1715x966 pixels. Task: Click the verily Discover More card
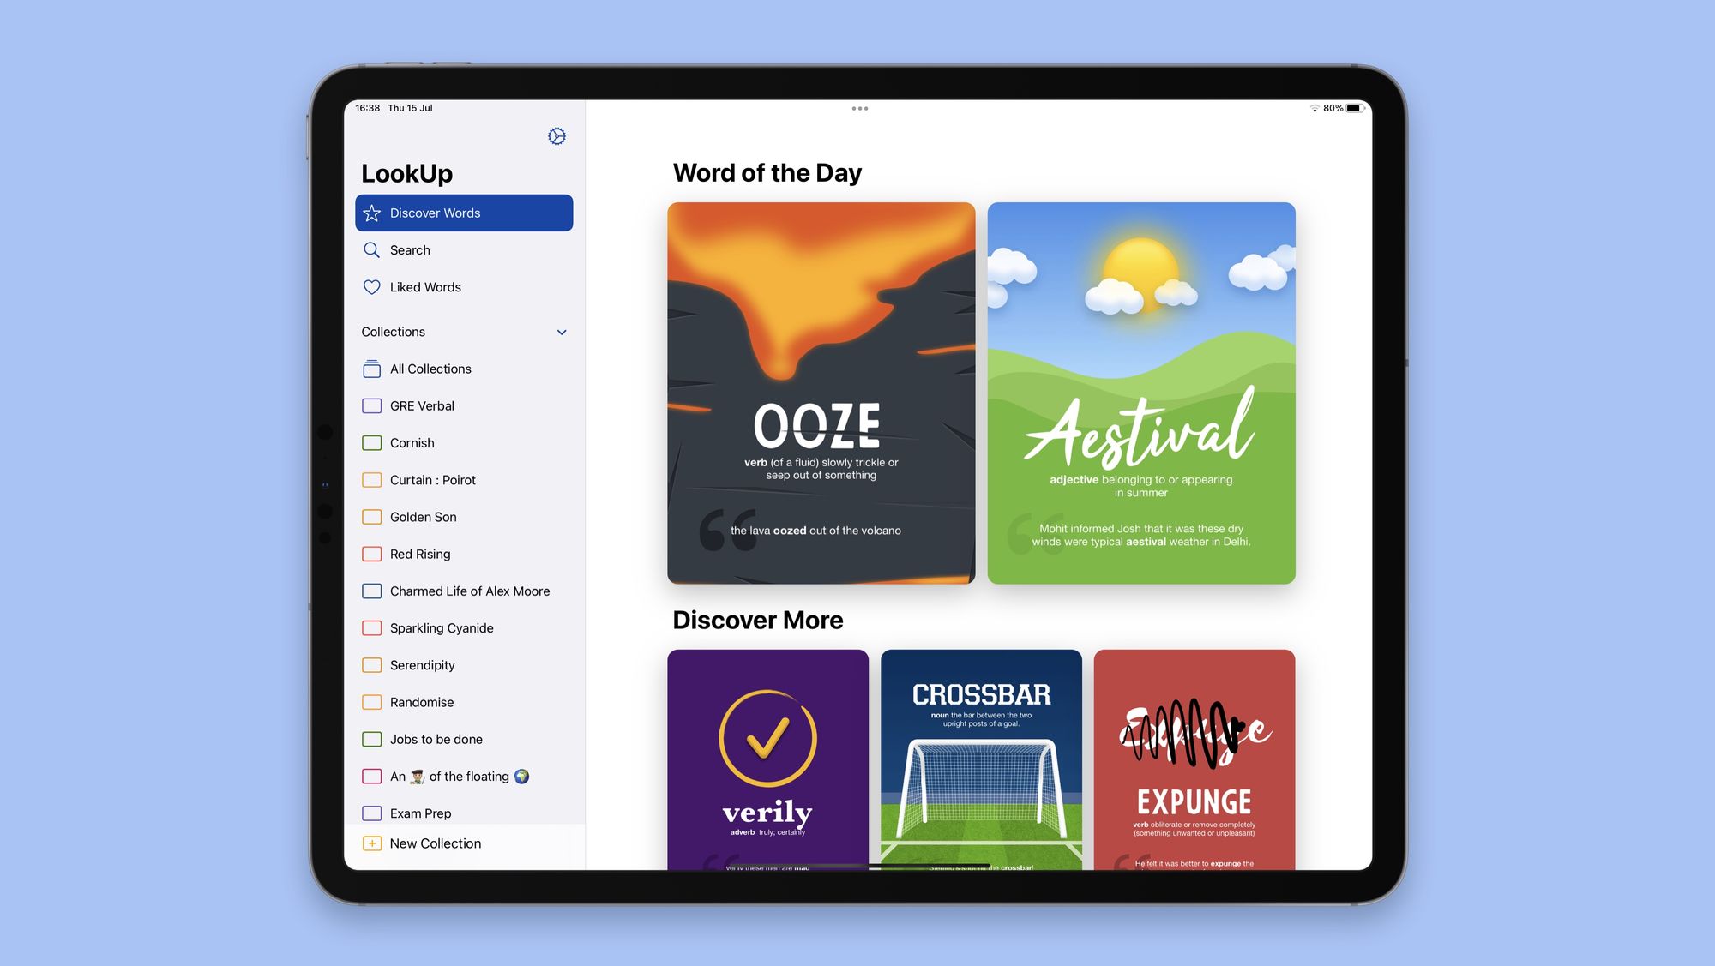767,759
